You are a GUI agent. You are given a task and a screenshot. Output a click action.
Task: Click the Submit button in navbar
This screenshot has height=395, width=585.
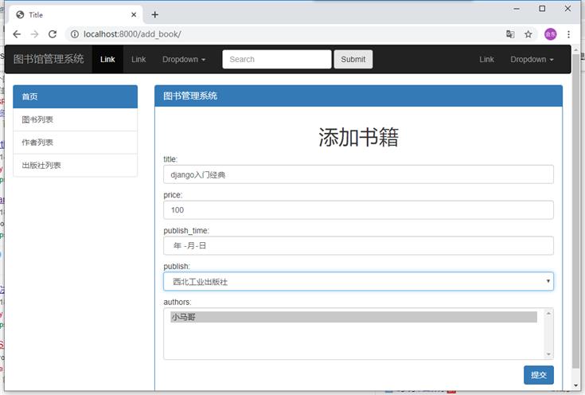tap(353, 59)
